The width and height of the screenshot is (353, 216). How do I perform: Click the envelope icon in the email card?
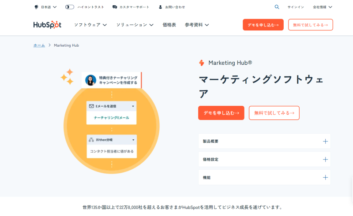[x=91, y=106]
